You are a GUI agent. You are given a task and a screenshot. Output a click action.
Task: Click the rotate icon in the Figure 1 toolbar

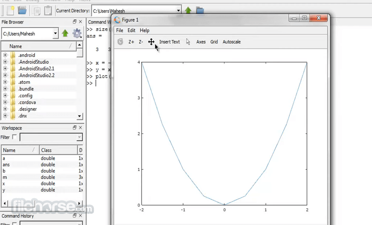[120, 42]
